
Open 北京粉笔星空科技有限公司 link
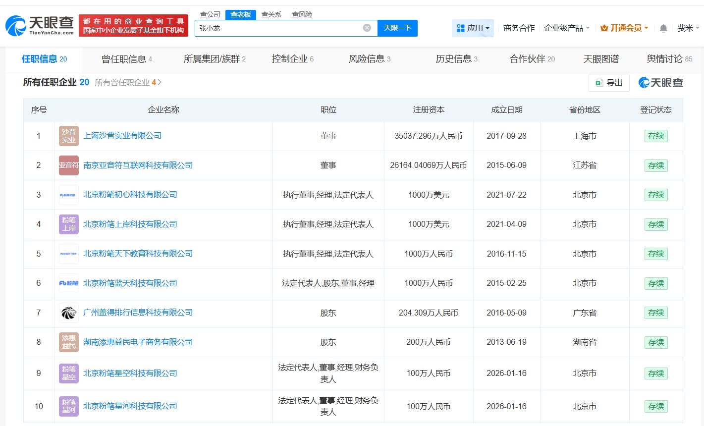(x=130, y=373)
